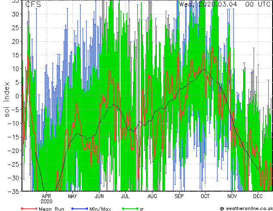
Task: Click the y-axis value -35
Action: [x=13, y=192]
